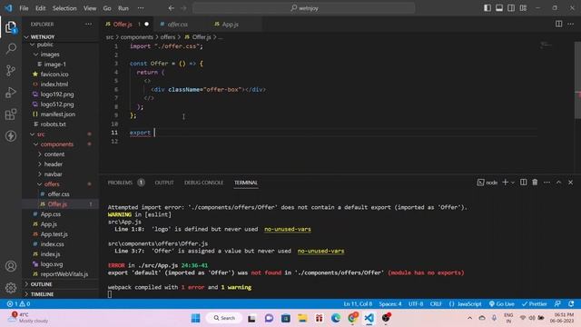Click the Prettier status bar item
The image size is (581, 327).
point(534,303)
